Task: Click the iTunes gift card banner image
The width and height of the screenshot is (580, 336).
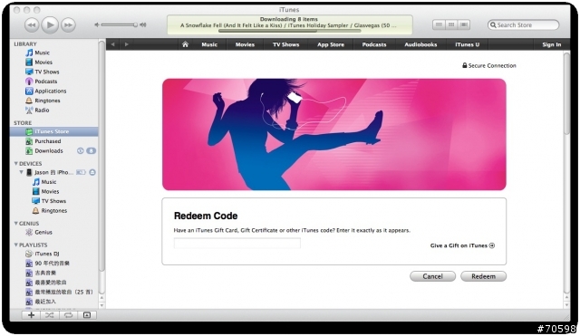Action: (x=334, y=135)
